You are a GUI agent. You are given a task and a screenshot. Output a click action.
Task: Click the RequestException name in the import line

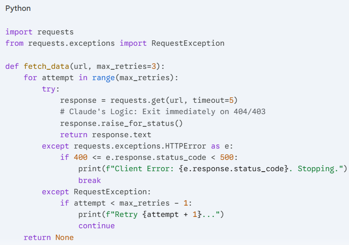(x=188, y=43)
